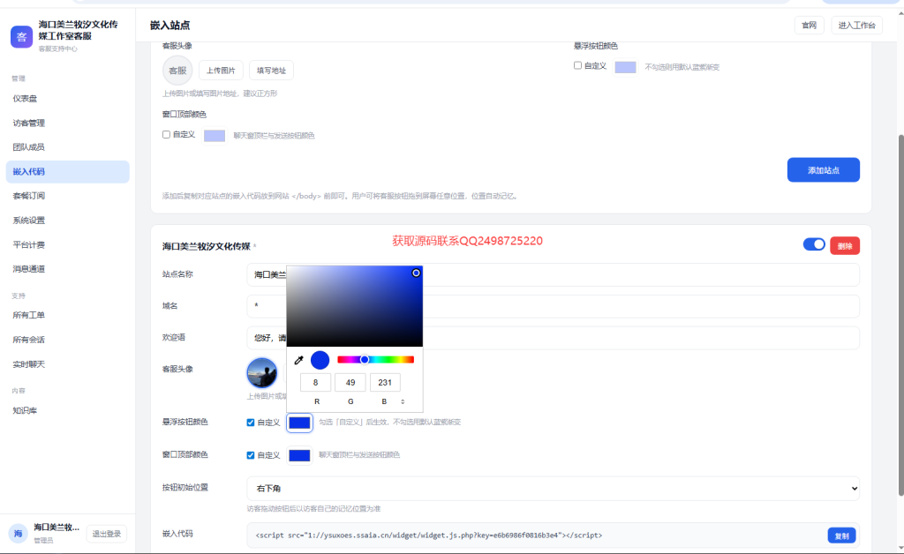Uncheck 自定义 for site 悬浮按钮颜色
This screenshot has width=904, height=554.
tap(250, 423)
